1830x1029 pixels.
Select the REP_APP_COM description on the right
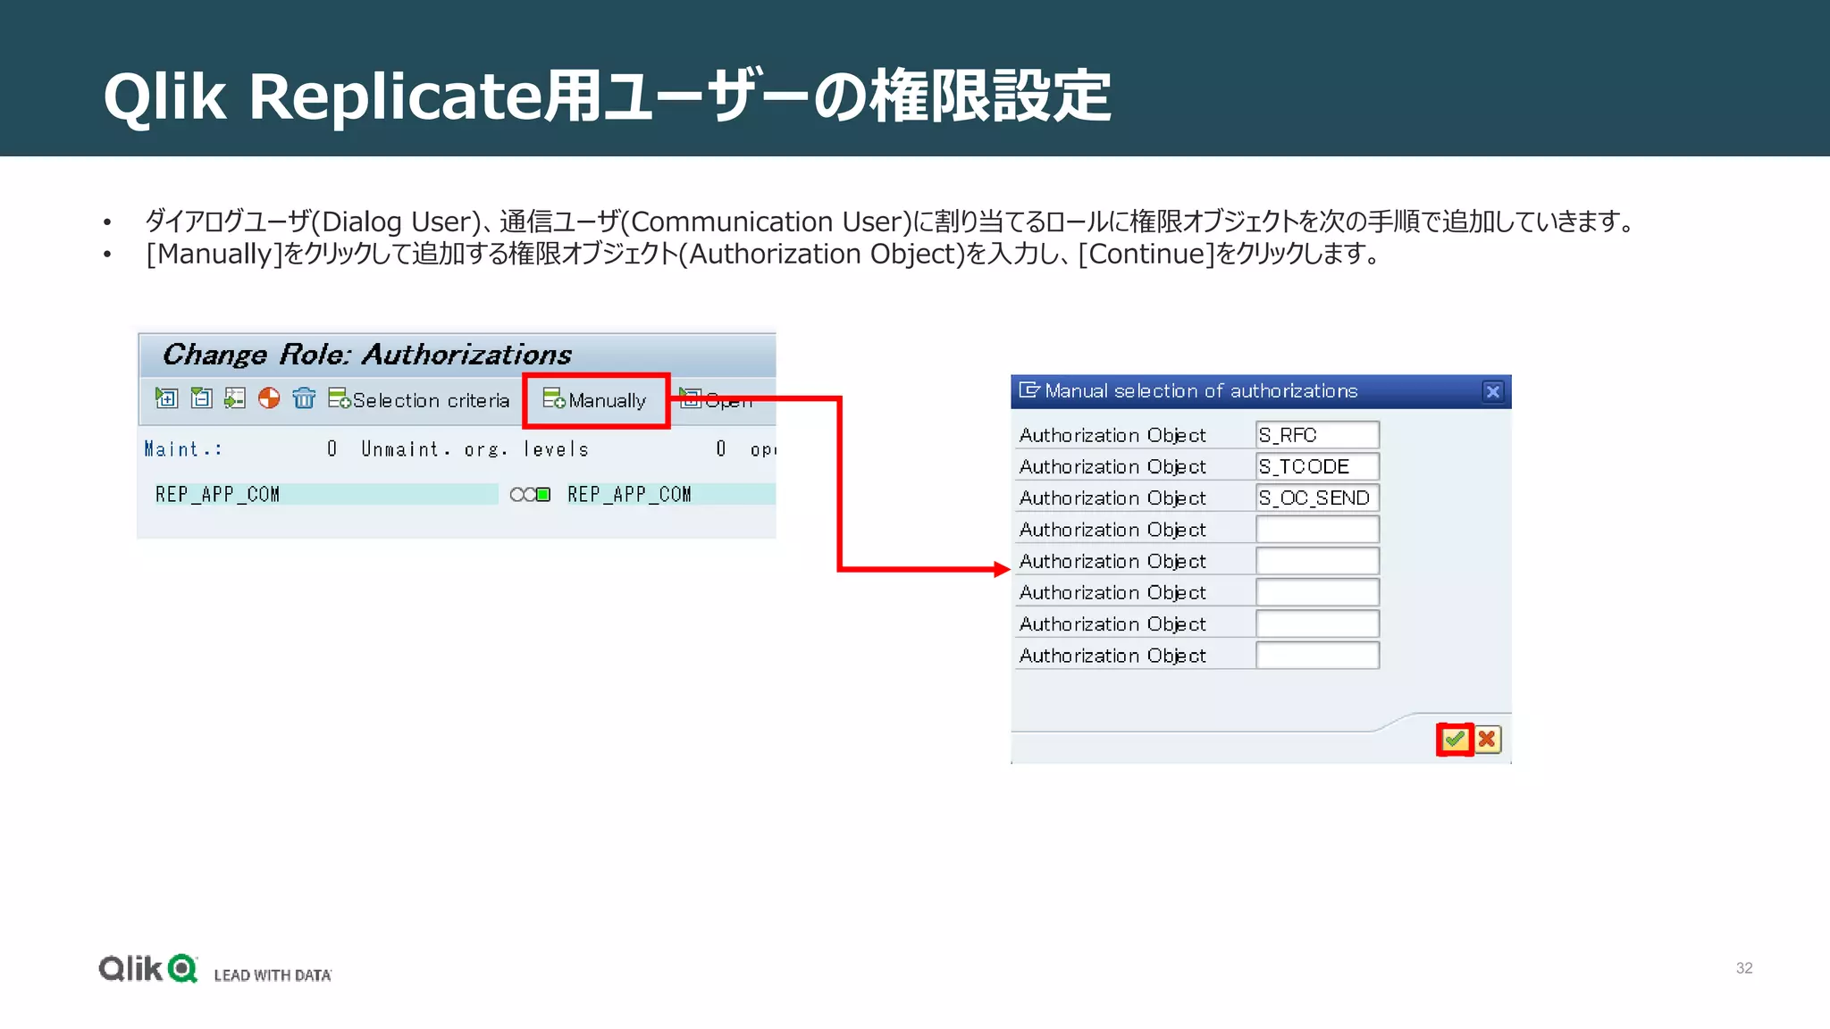(x=670, y=494)
